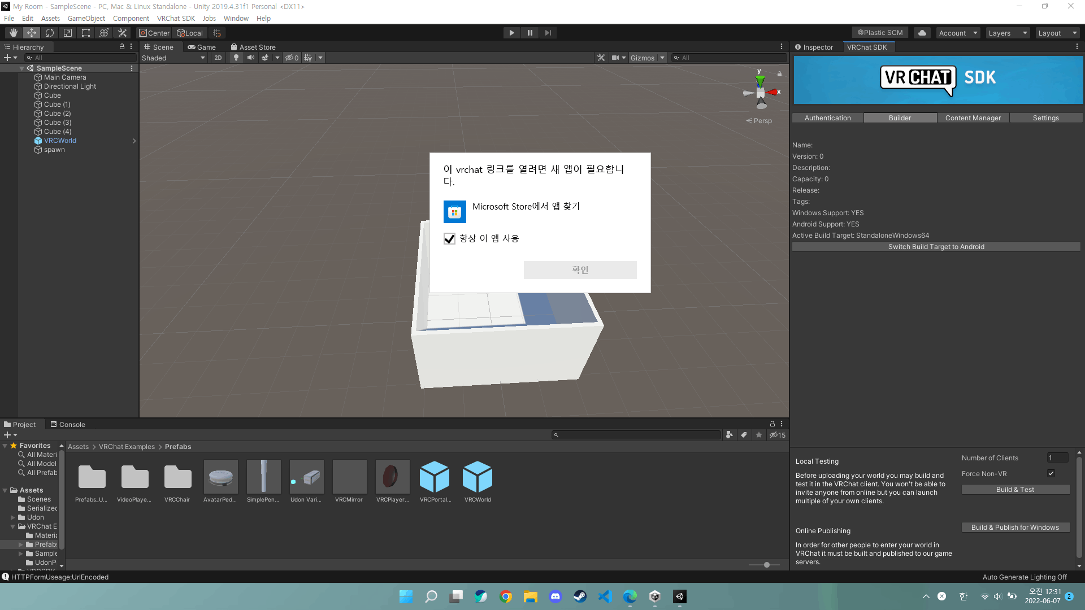1085x610 pixels.
Task: Open SDK Settings tab
Action: point(1045,118)
